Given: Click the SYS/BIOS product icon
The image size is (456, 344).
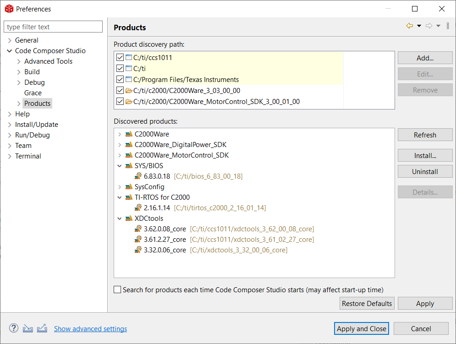Looking at the screenshot, I should (x=129, y=166).
